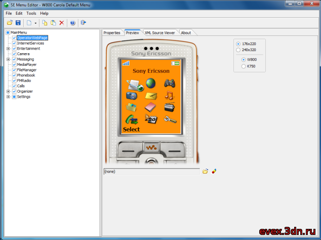Click the New document toolbar icon
The image size is (321, 240).
tap(29, 23)
